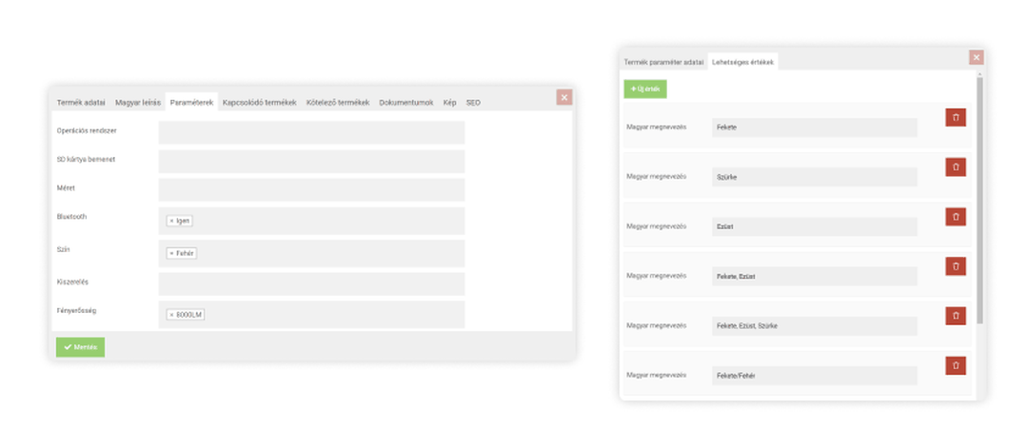Click the Operációs rendszer label
This screenshot has height=448, width=1028.
pyautogui.click(x=87, y=130)
